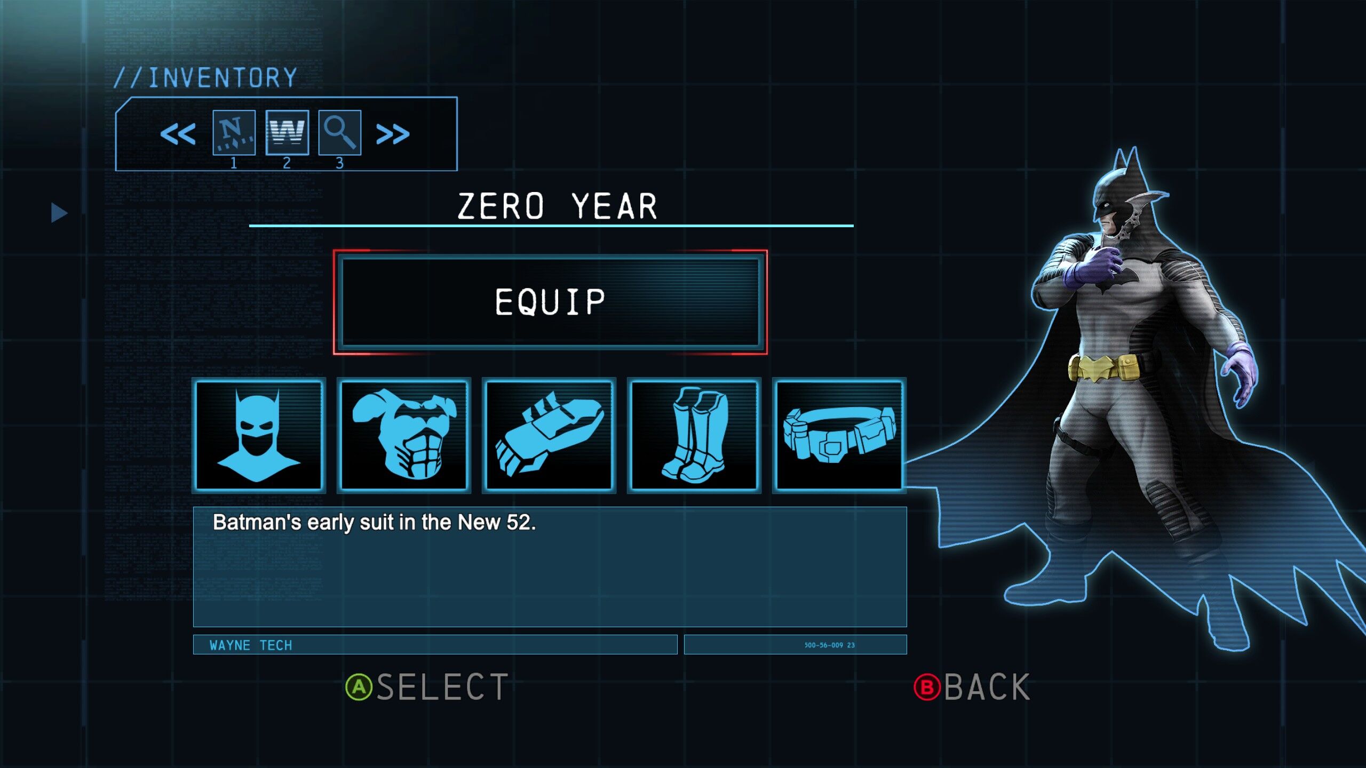Click the Zero Year suit description box
The height and width of the screenshot is (768, 1366).
click(x=550, y=566)
